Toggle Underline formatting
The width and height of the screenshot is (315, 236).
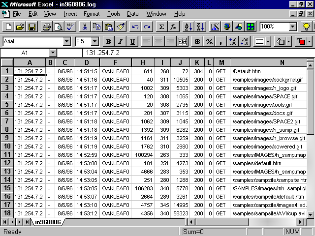click(x=131, y=41)
